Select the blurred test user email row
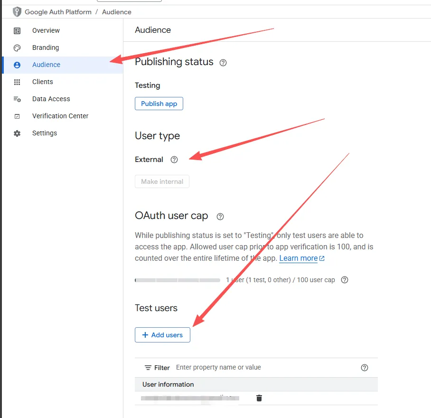 190,398
